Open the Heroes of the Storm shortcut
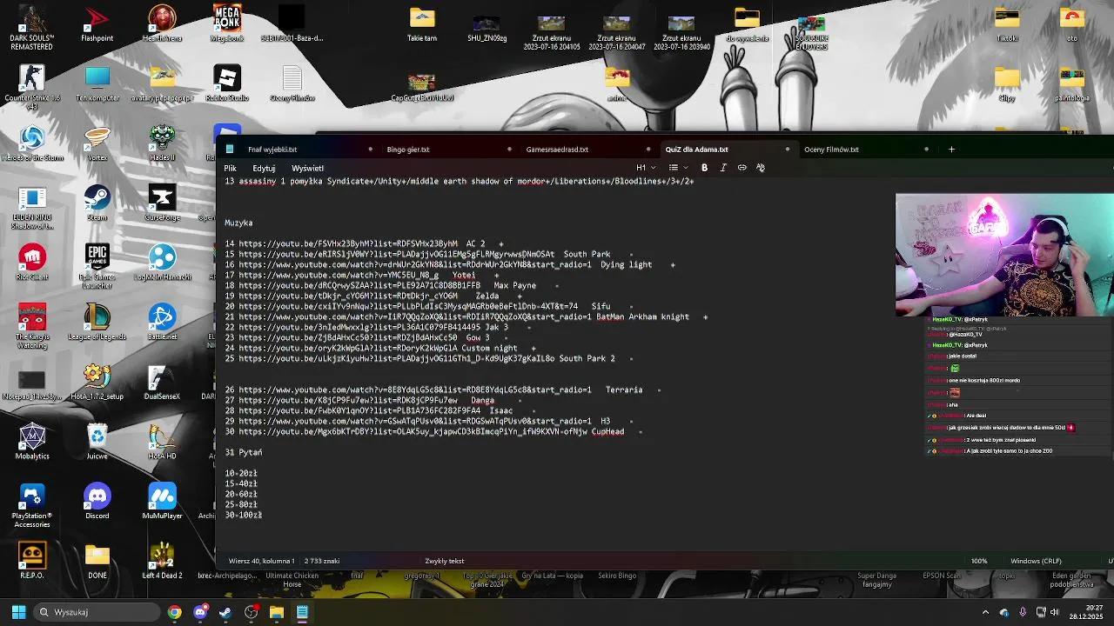Viewport: 1114px width, 626px height. click(32, 143)
